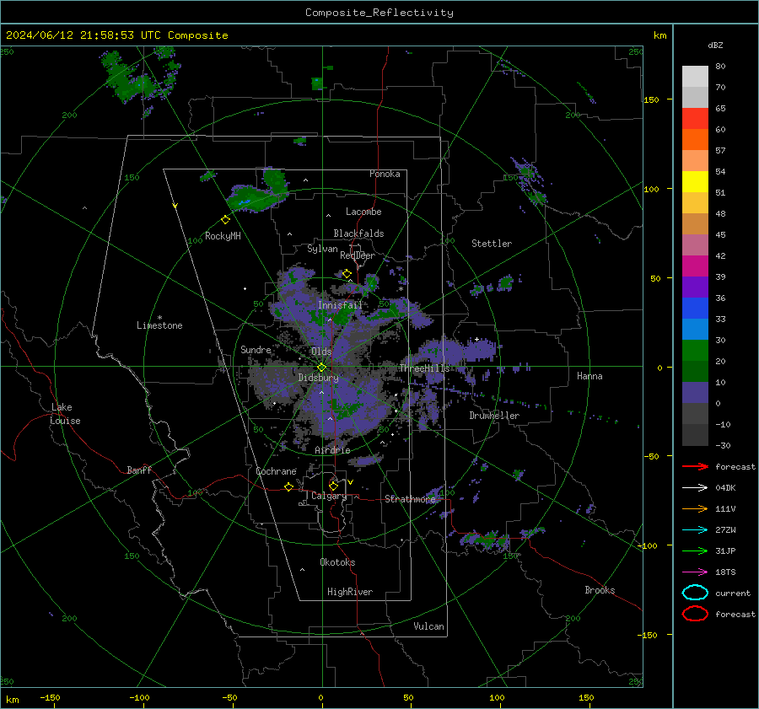The height and width of the screenshot is (709, 759).
Task: Pick the dark orange 60-57 dBZ swatch
Action: click(x=695, y=139)
